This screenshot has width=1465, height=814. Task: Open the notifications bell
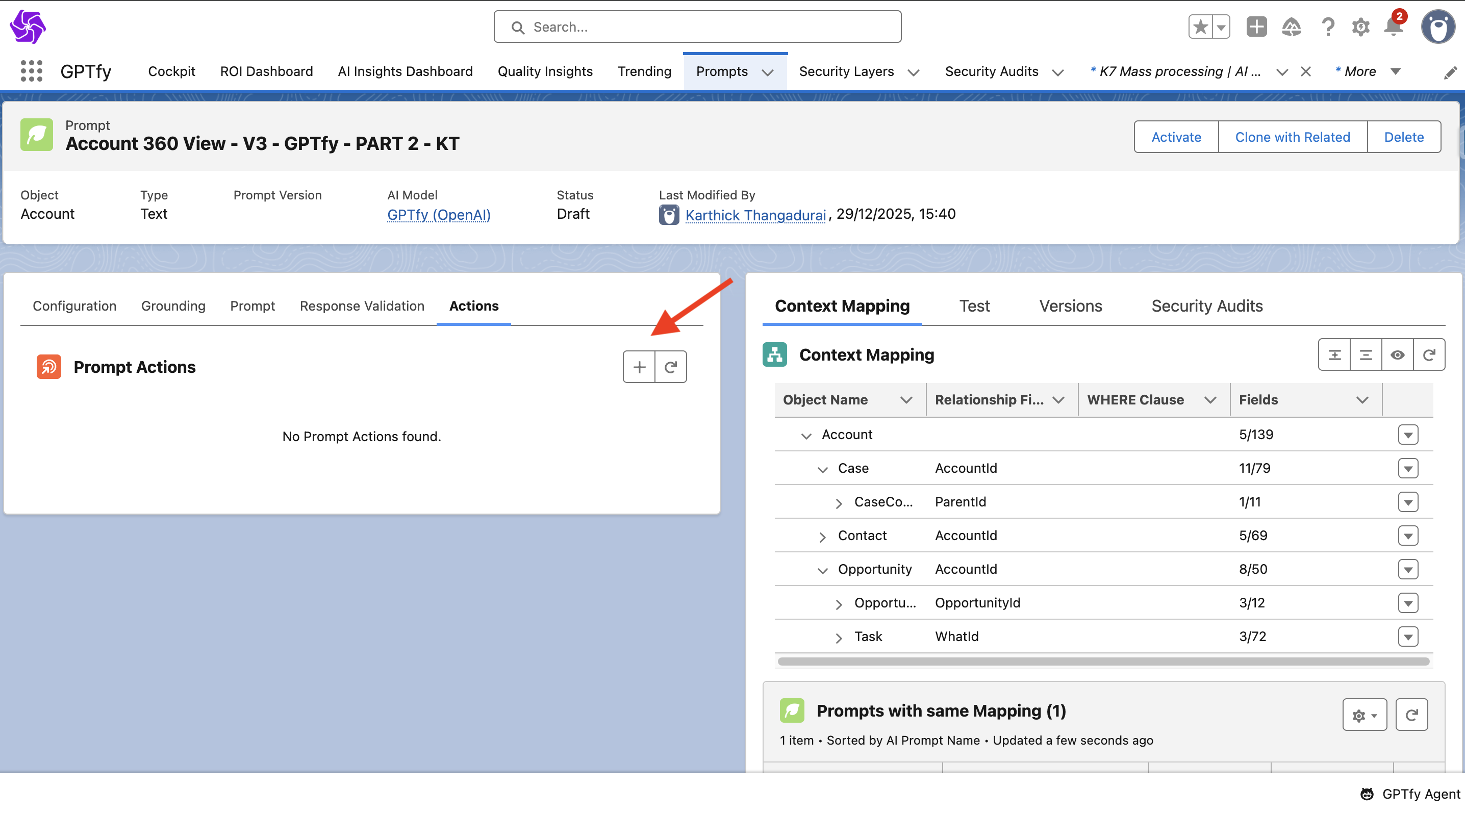(1393, 27)
